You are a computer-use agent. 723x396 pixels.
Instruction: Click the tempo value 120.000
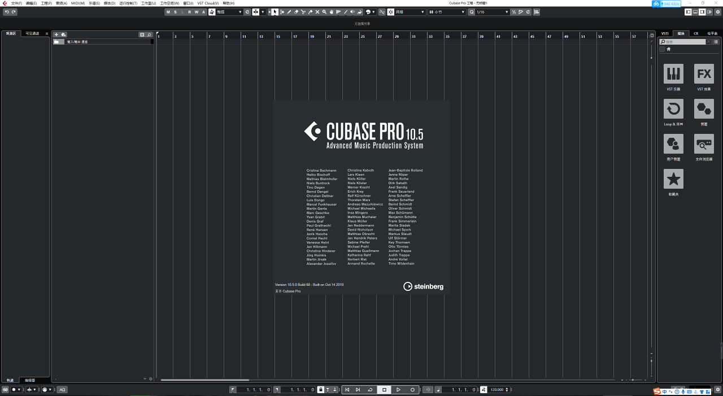tap(497, 390)
